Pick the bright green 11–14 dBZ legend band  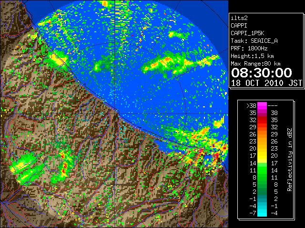coord(262,170)
